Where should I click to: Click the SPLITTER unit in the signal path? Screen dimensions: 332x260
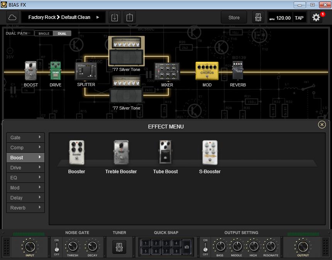click(86, 71)
